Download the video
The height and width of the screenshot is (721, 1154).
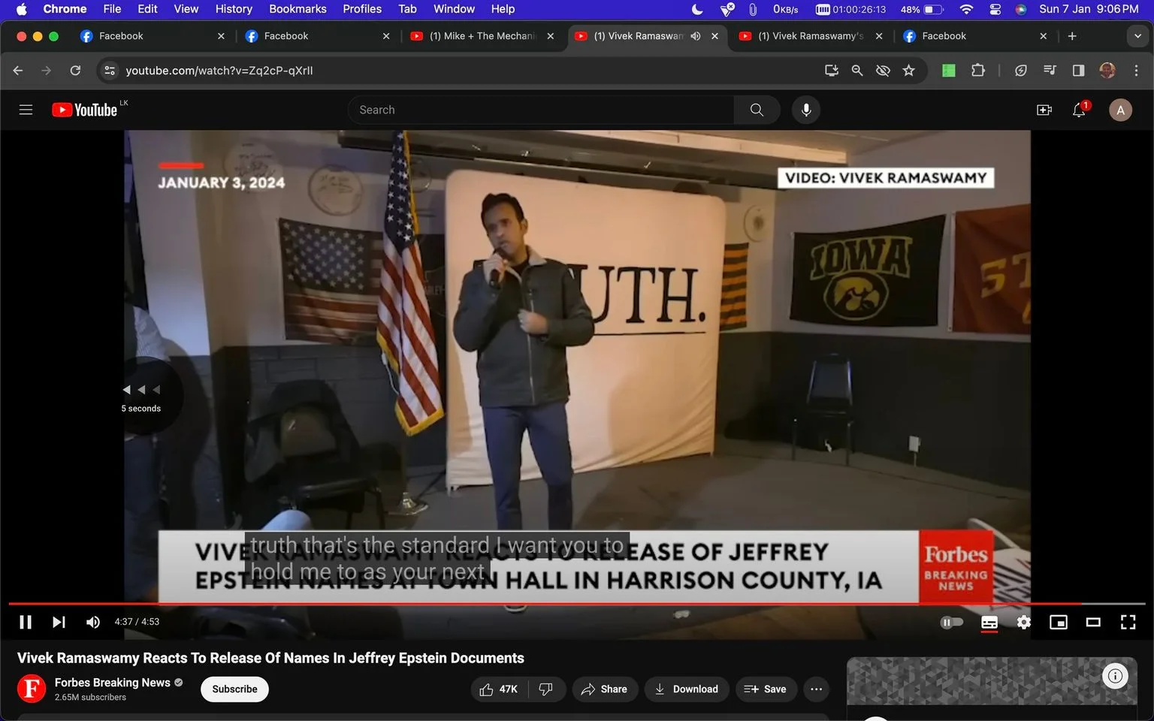[687, 689]
